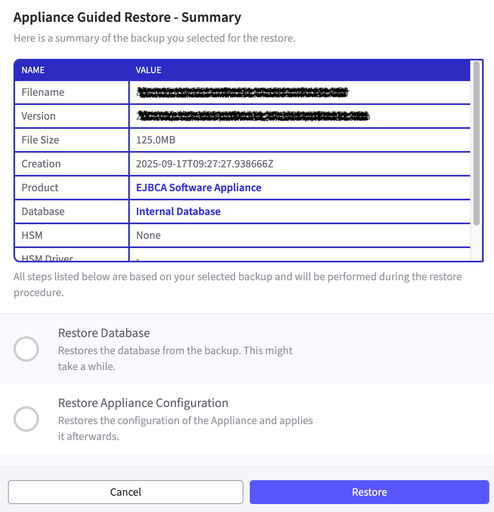
Task: Open the EJBCA Software Appliance product link
Action: (199, 187)
